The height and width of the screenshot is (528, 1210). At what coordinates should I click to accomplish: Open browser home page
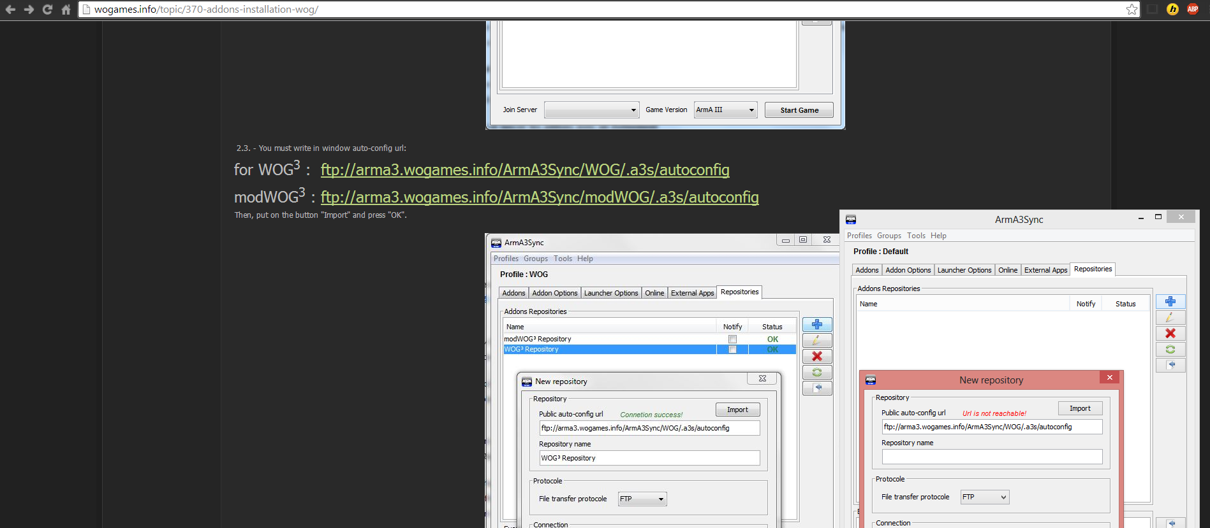[66, 10]
